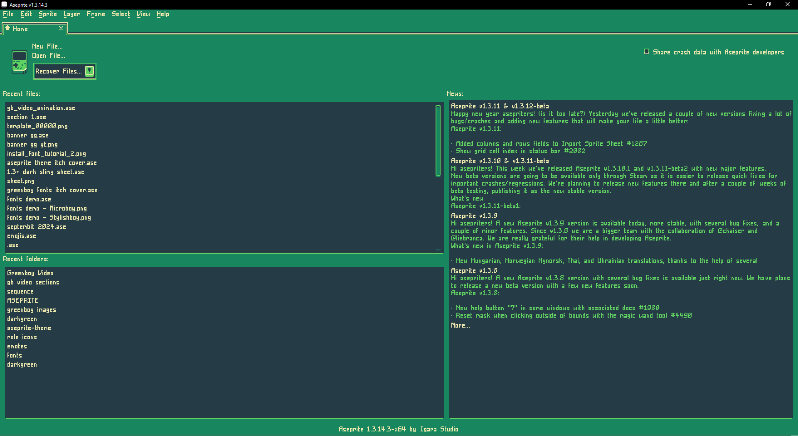The width and height of the screenshot is (798, 436).
Task: Switch to the Home tab
Action: (34, 29)
